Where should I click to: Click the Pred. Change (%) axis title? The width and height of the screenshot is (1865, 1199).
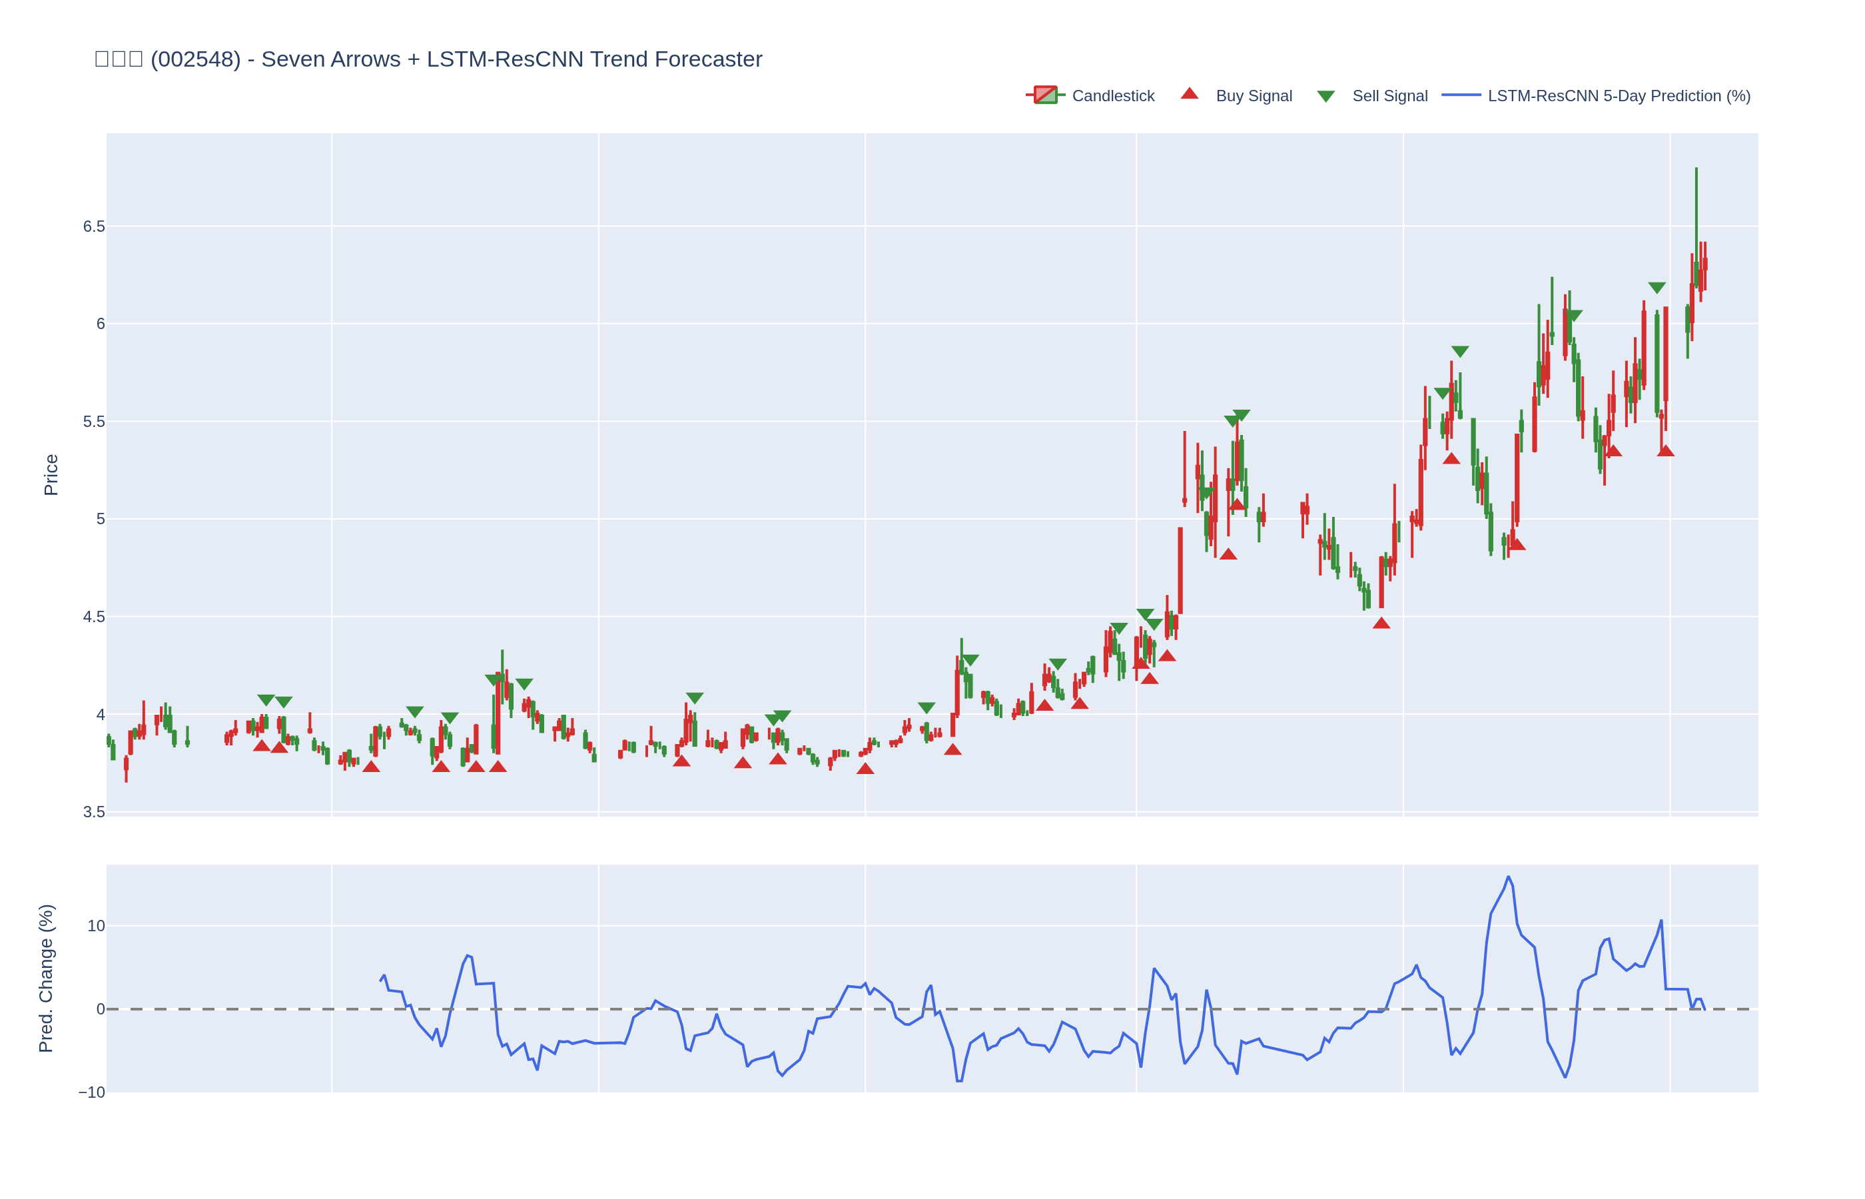click(46, 978)
